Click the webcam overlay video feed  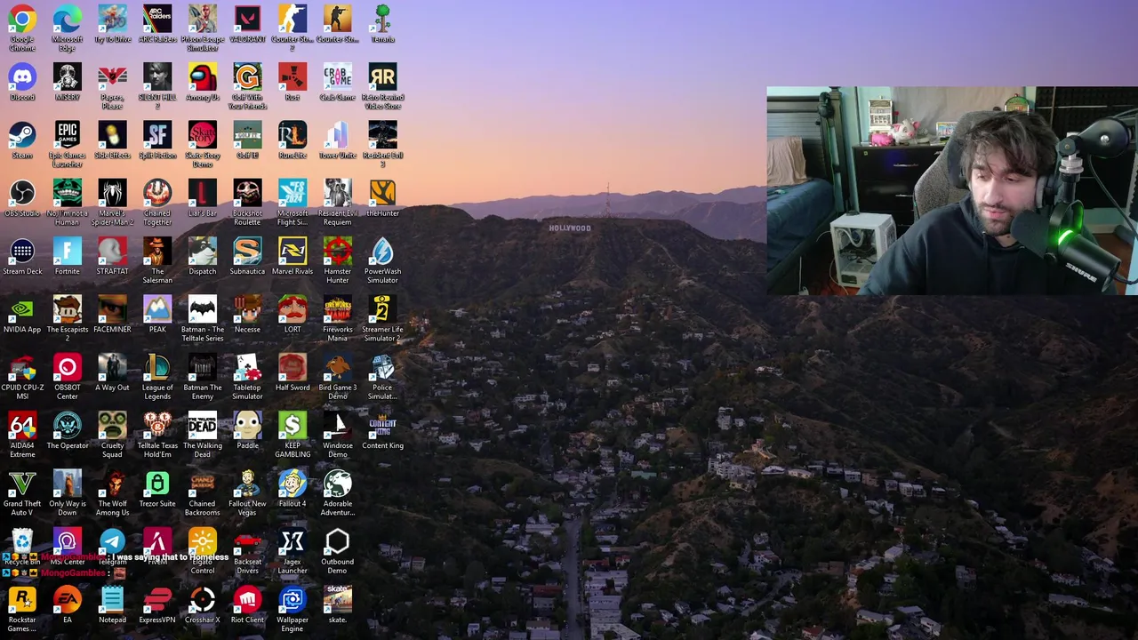(952, 190)
